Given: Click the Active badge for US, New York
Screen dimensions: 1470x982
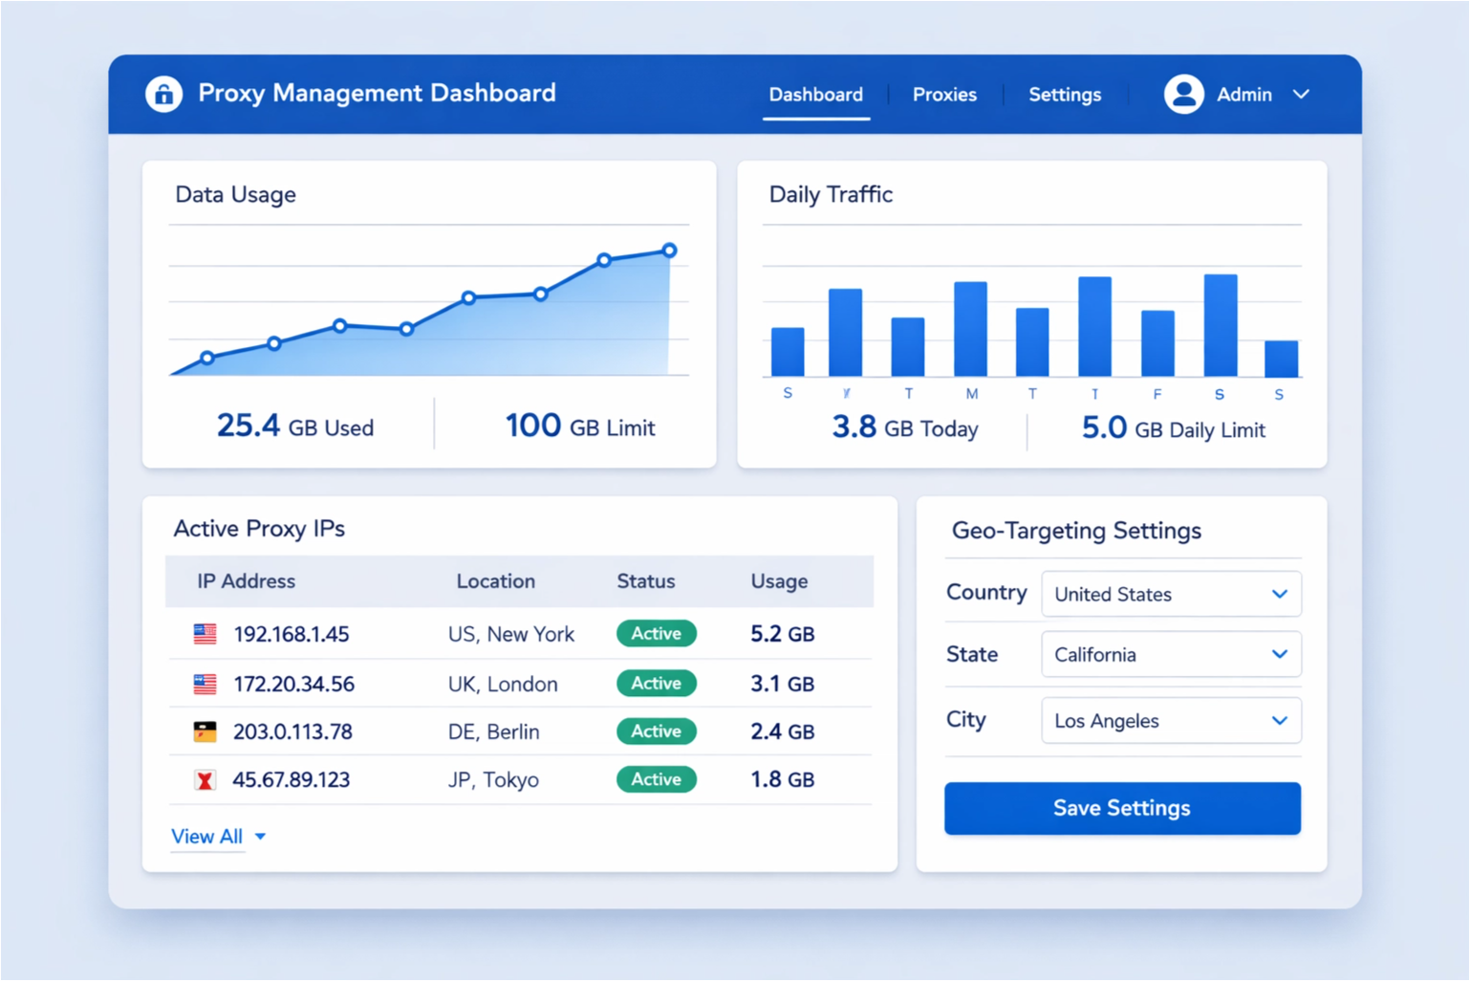Looking at the screenshot, I should point(656,634).
